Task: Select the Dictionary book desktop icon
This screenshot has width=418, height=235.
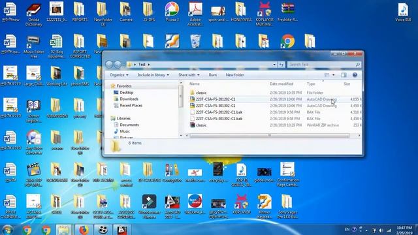Action: coord(33,14)
